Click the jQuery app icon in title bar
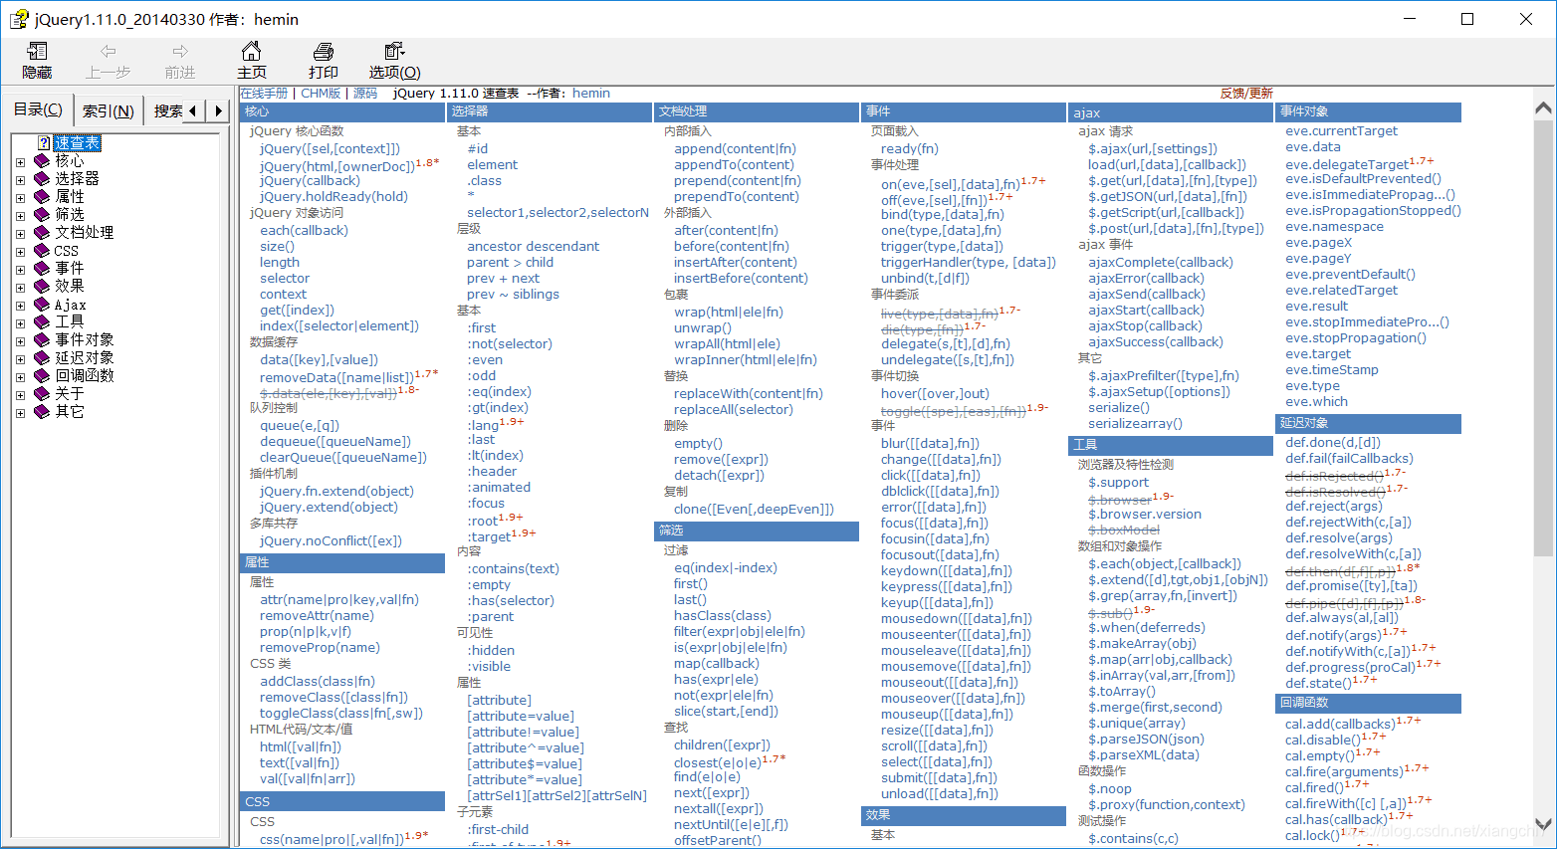 click(19, 19)
